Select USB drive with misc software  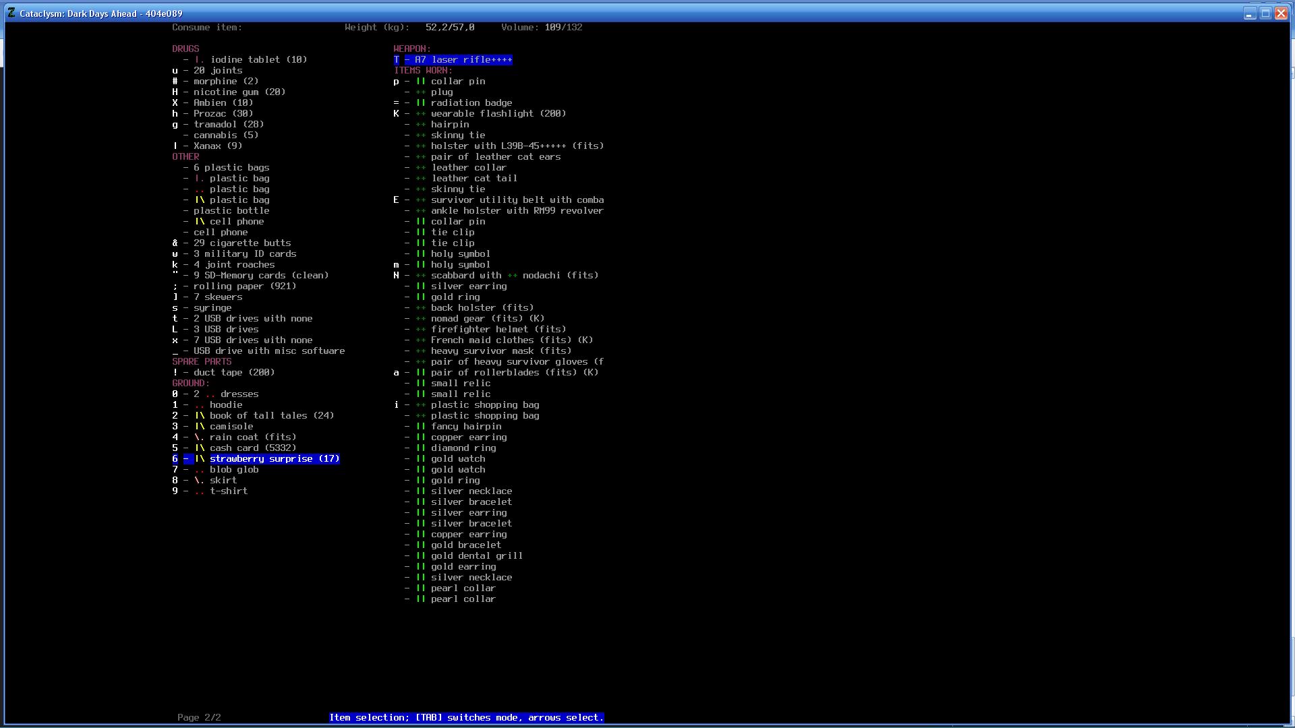[268, 351]
